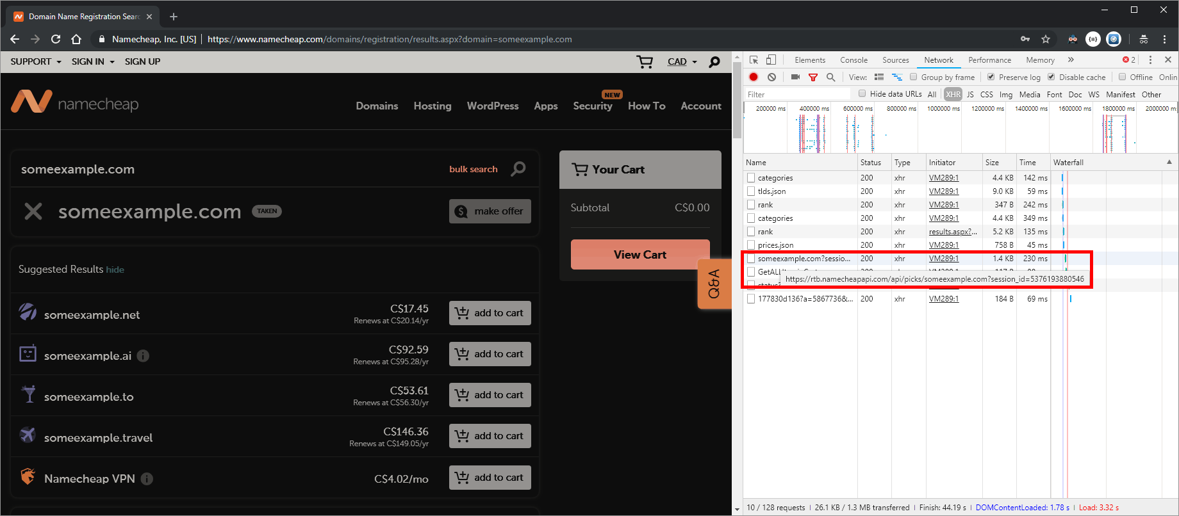Click the page vertical scrollbar thumb
Viewport: 1179px width, 516px height.
click(x=737, y=101)
